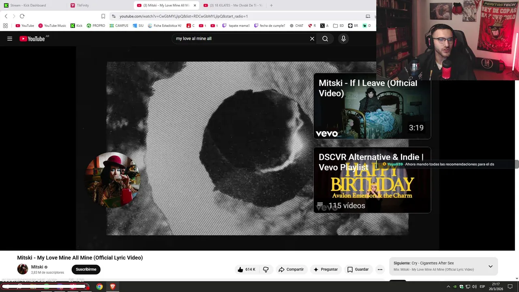This screenshot has width=519, height=292.
Task: Open the browser apps grid
Action: click(5, 26)
